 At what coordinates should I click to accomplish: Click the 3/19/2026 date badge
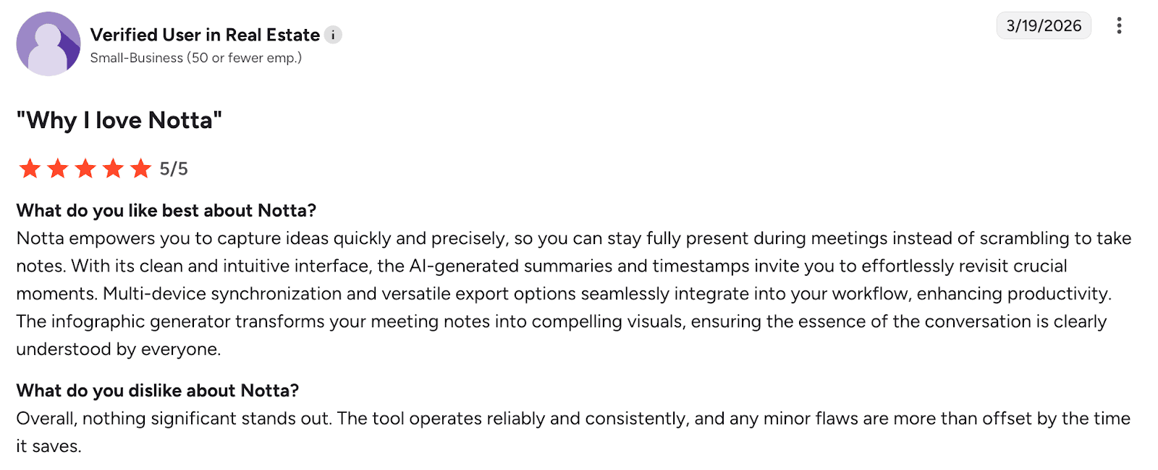pos(1044,26)
